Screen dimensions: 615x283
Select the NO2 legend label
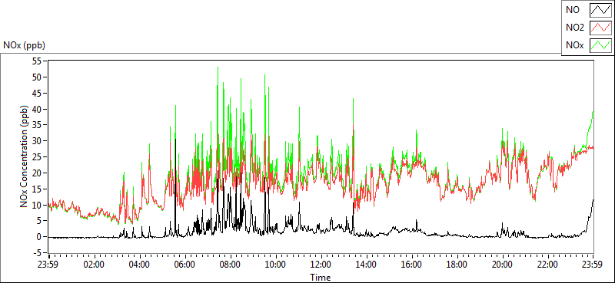click(574, 28)
